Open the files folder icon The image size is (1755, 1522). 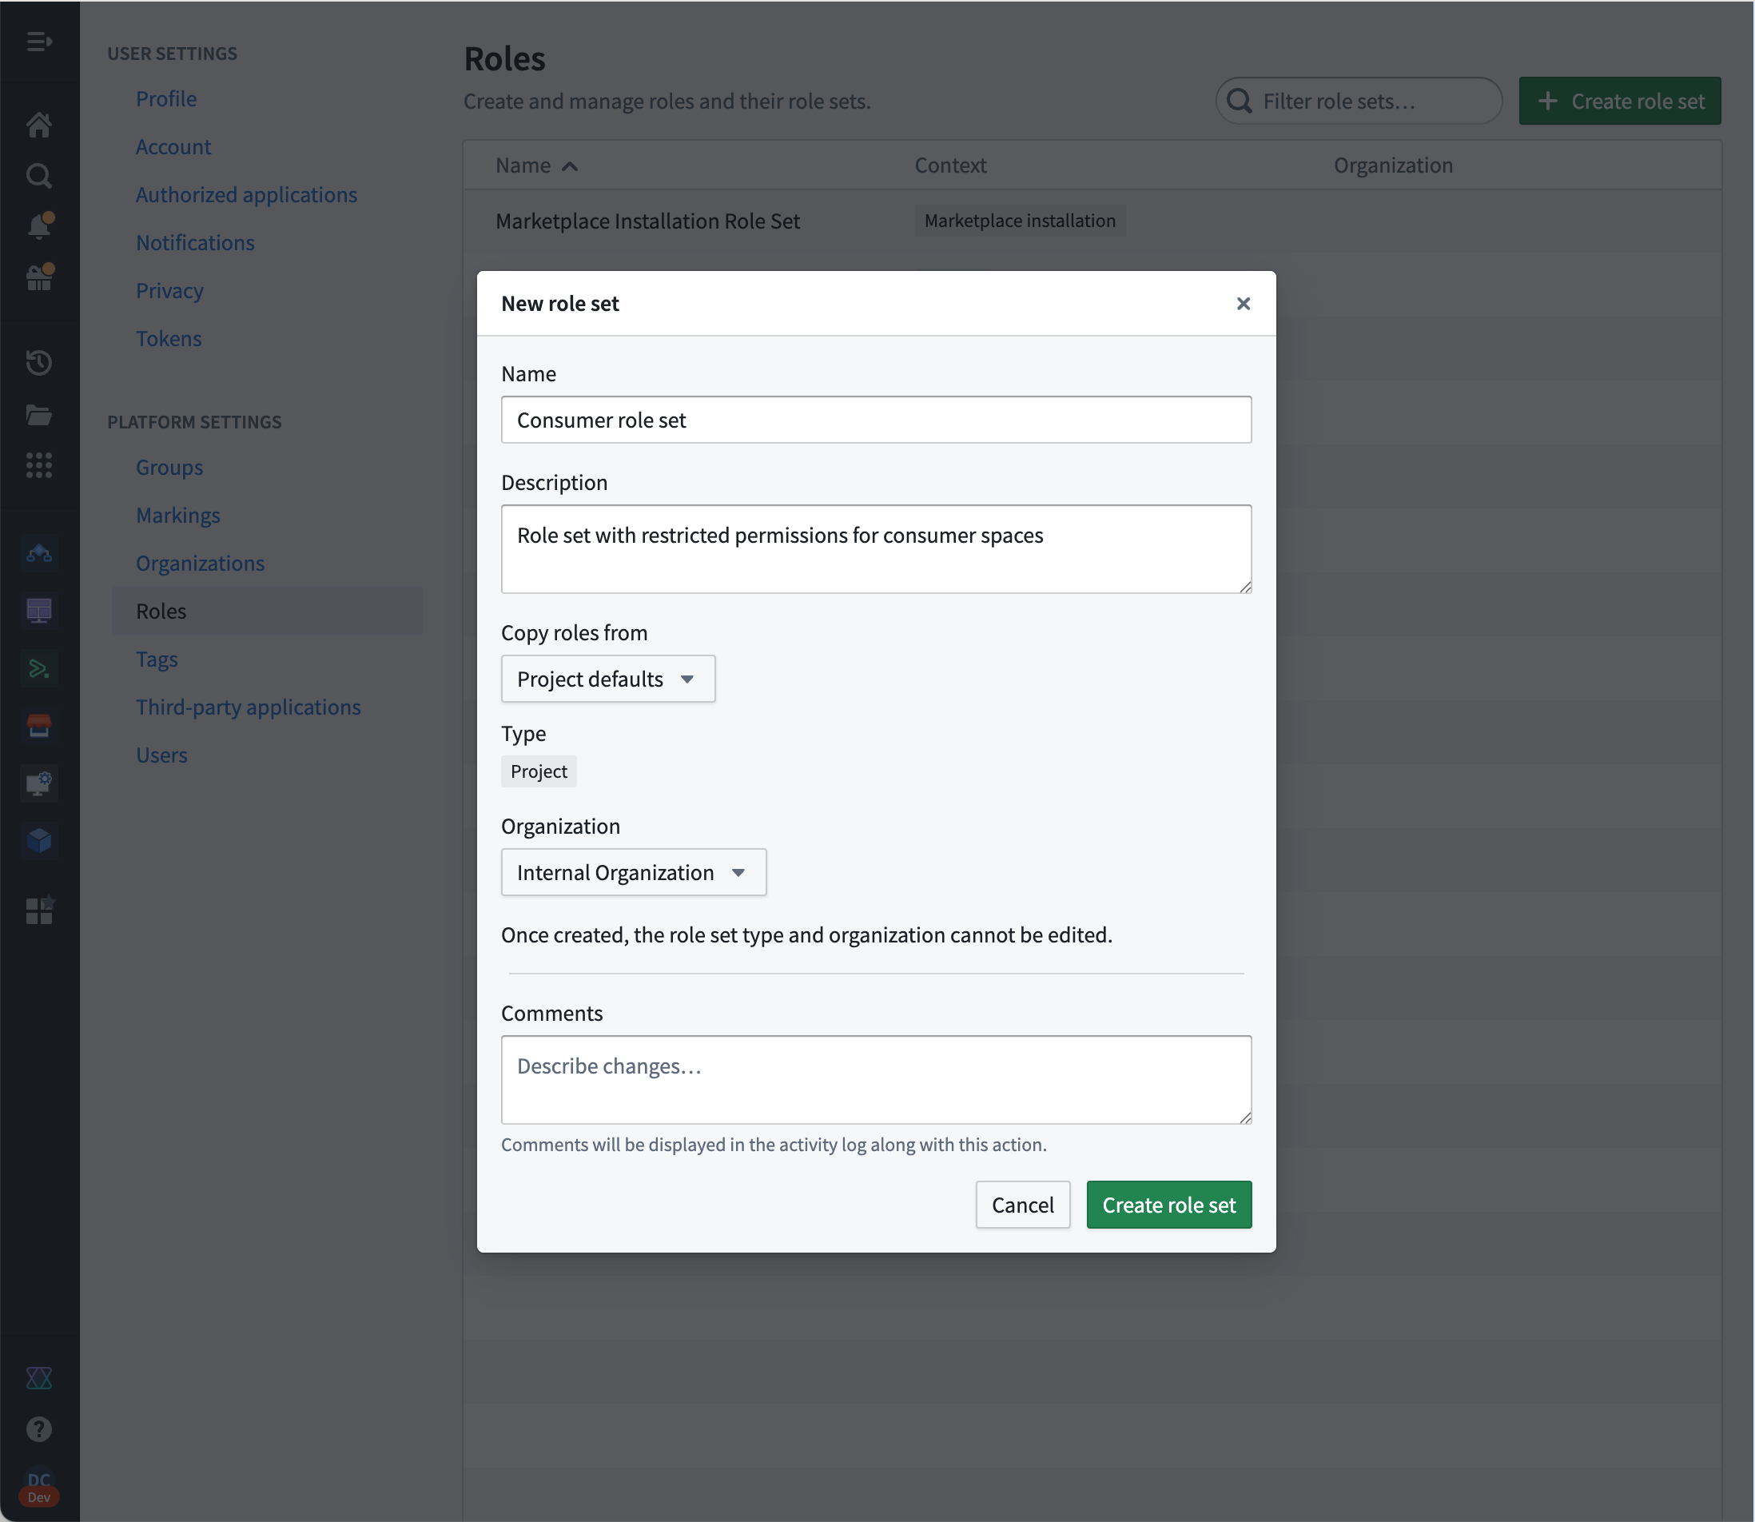click(39, 414)
